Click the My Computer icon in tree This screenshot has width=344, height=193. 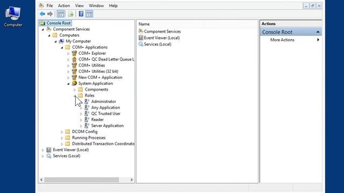coord(62,41)
